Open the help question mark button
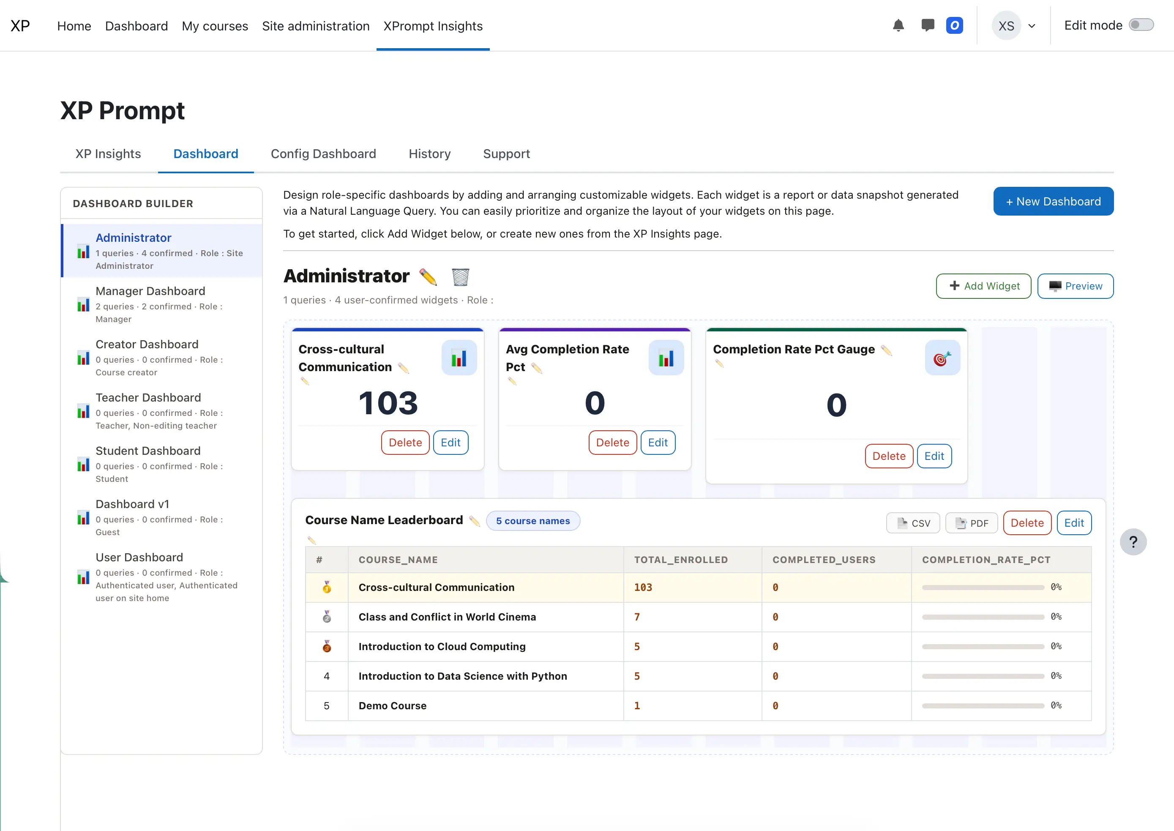Screen dimensions: 1174x831 [1133, 542]
